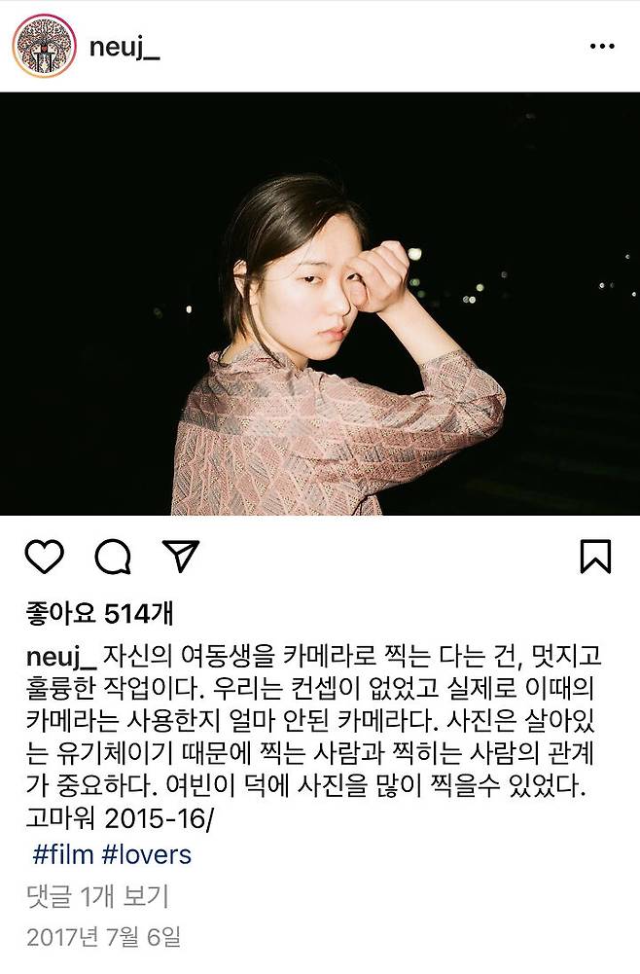Share post using paper plane icon
Viewport: 640px width, 974px height.
180,555
